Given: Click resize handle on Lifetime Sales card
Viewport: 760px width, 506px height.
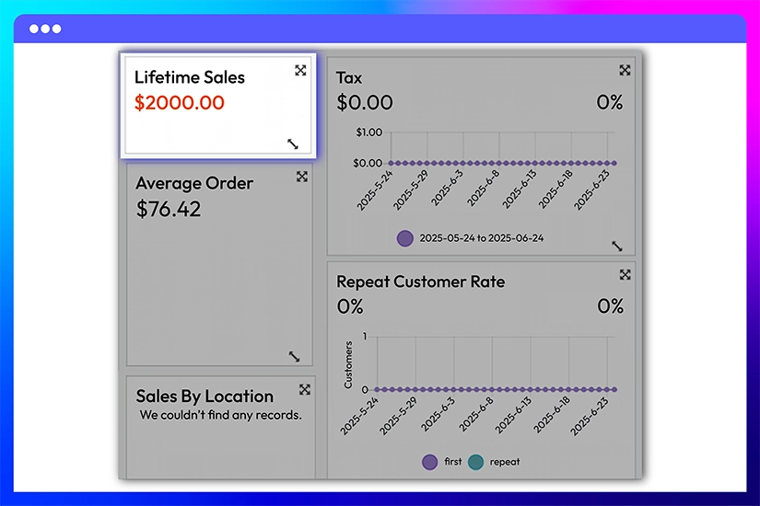Looking at the screenshot, I should (293, 144).
